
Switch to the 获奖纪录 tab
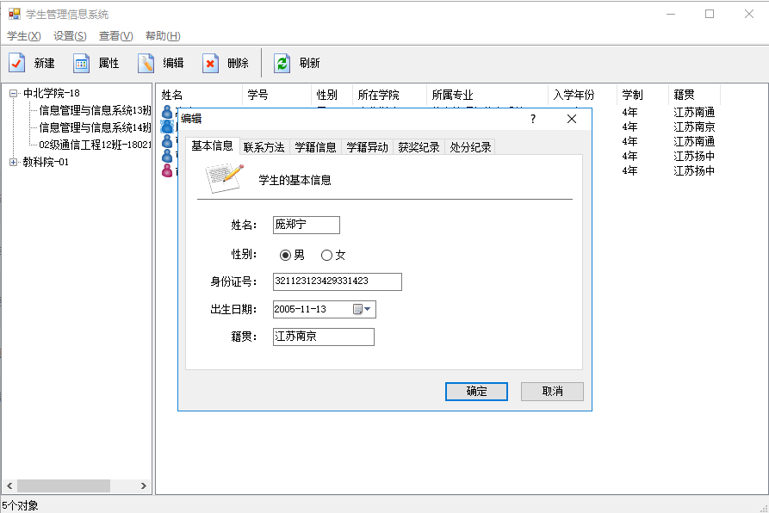[x=419, y=147]
